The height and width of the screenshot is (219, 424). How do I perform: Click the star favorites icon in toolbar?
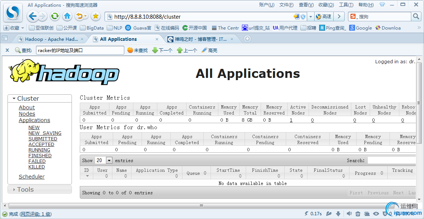pos(96,16)
